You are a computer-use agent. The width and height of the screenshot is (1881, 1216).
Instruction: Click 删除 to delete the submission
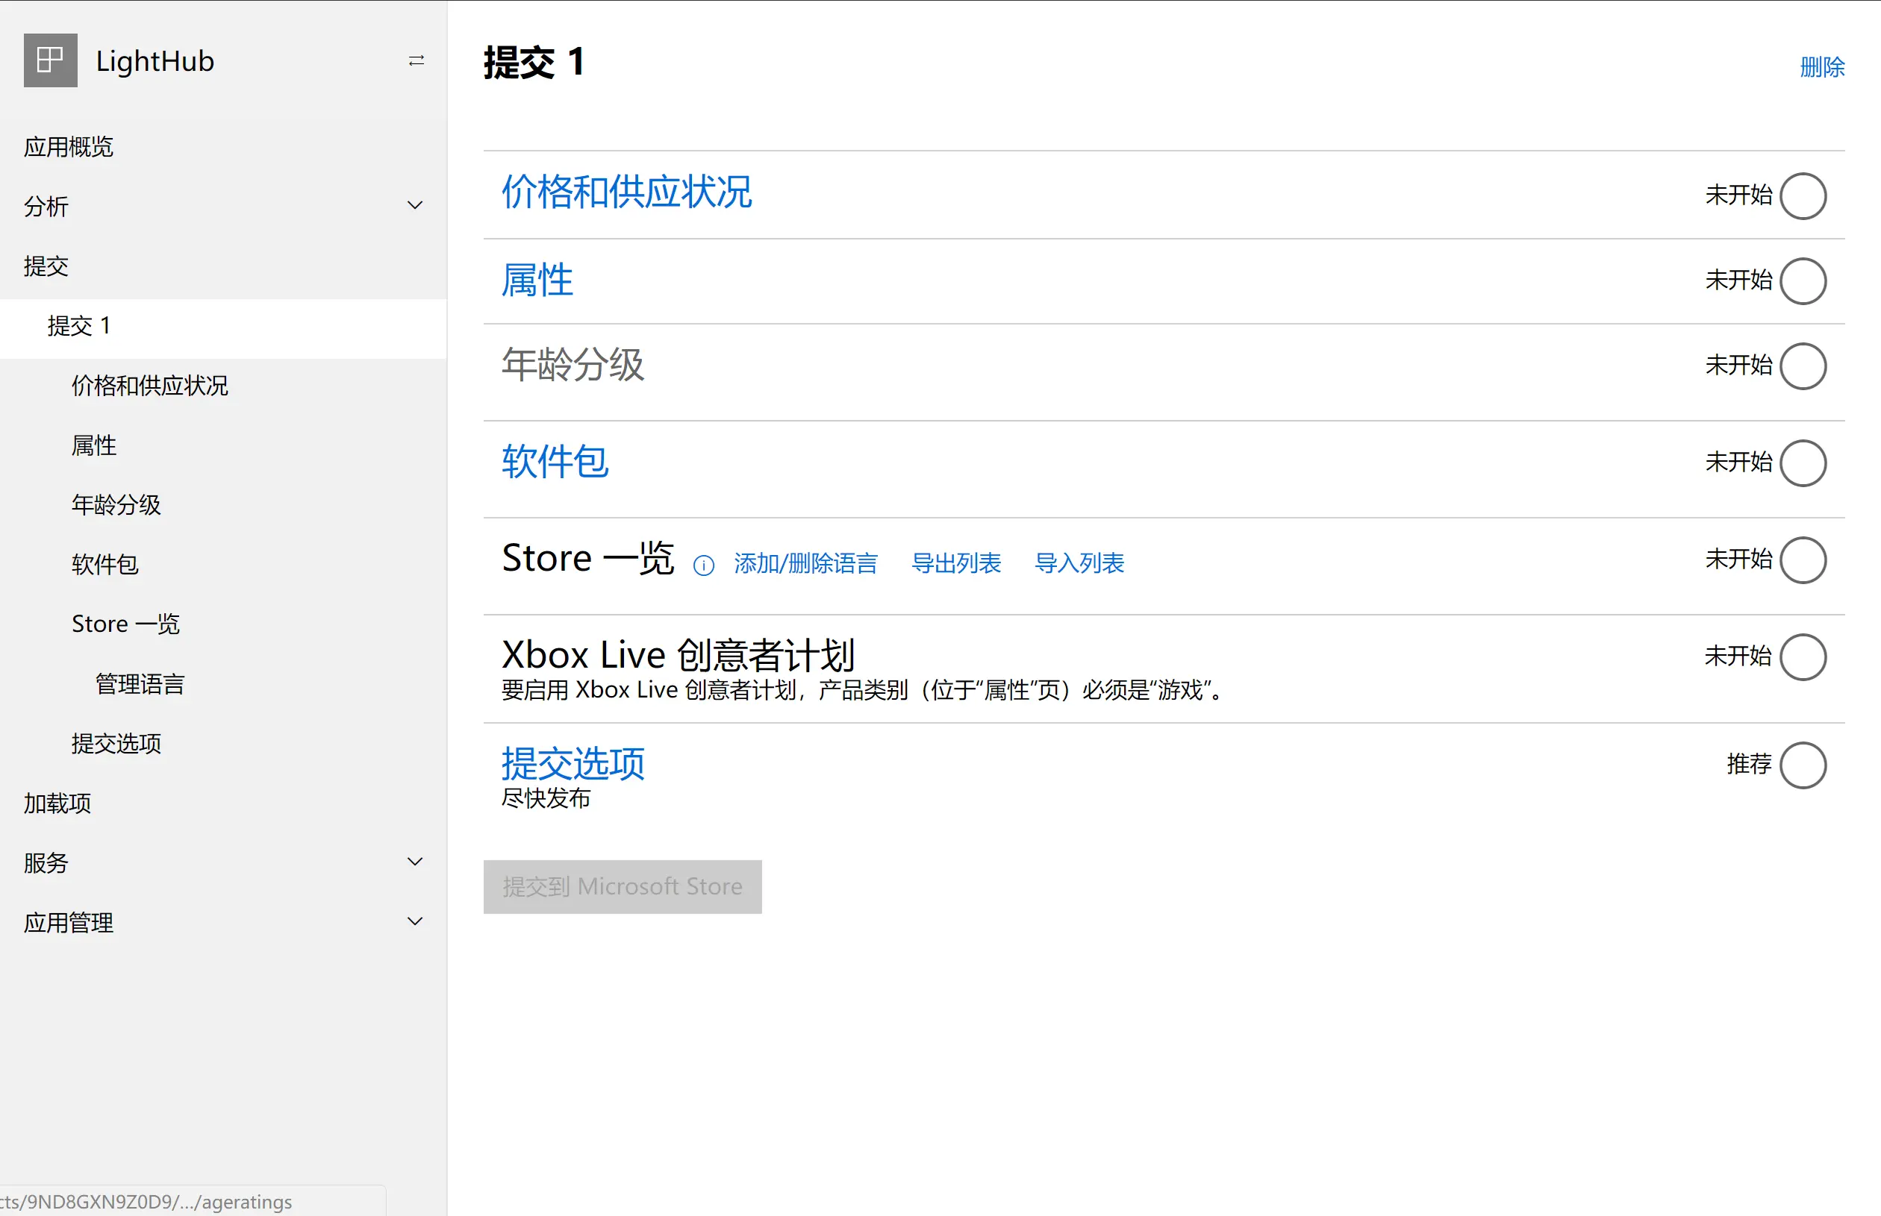pyautogui.click(x=1821, y=67)
